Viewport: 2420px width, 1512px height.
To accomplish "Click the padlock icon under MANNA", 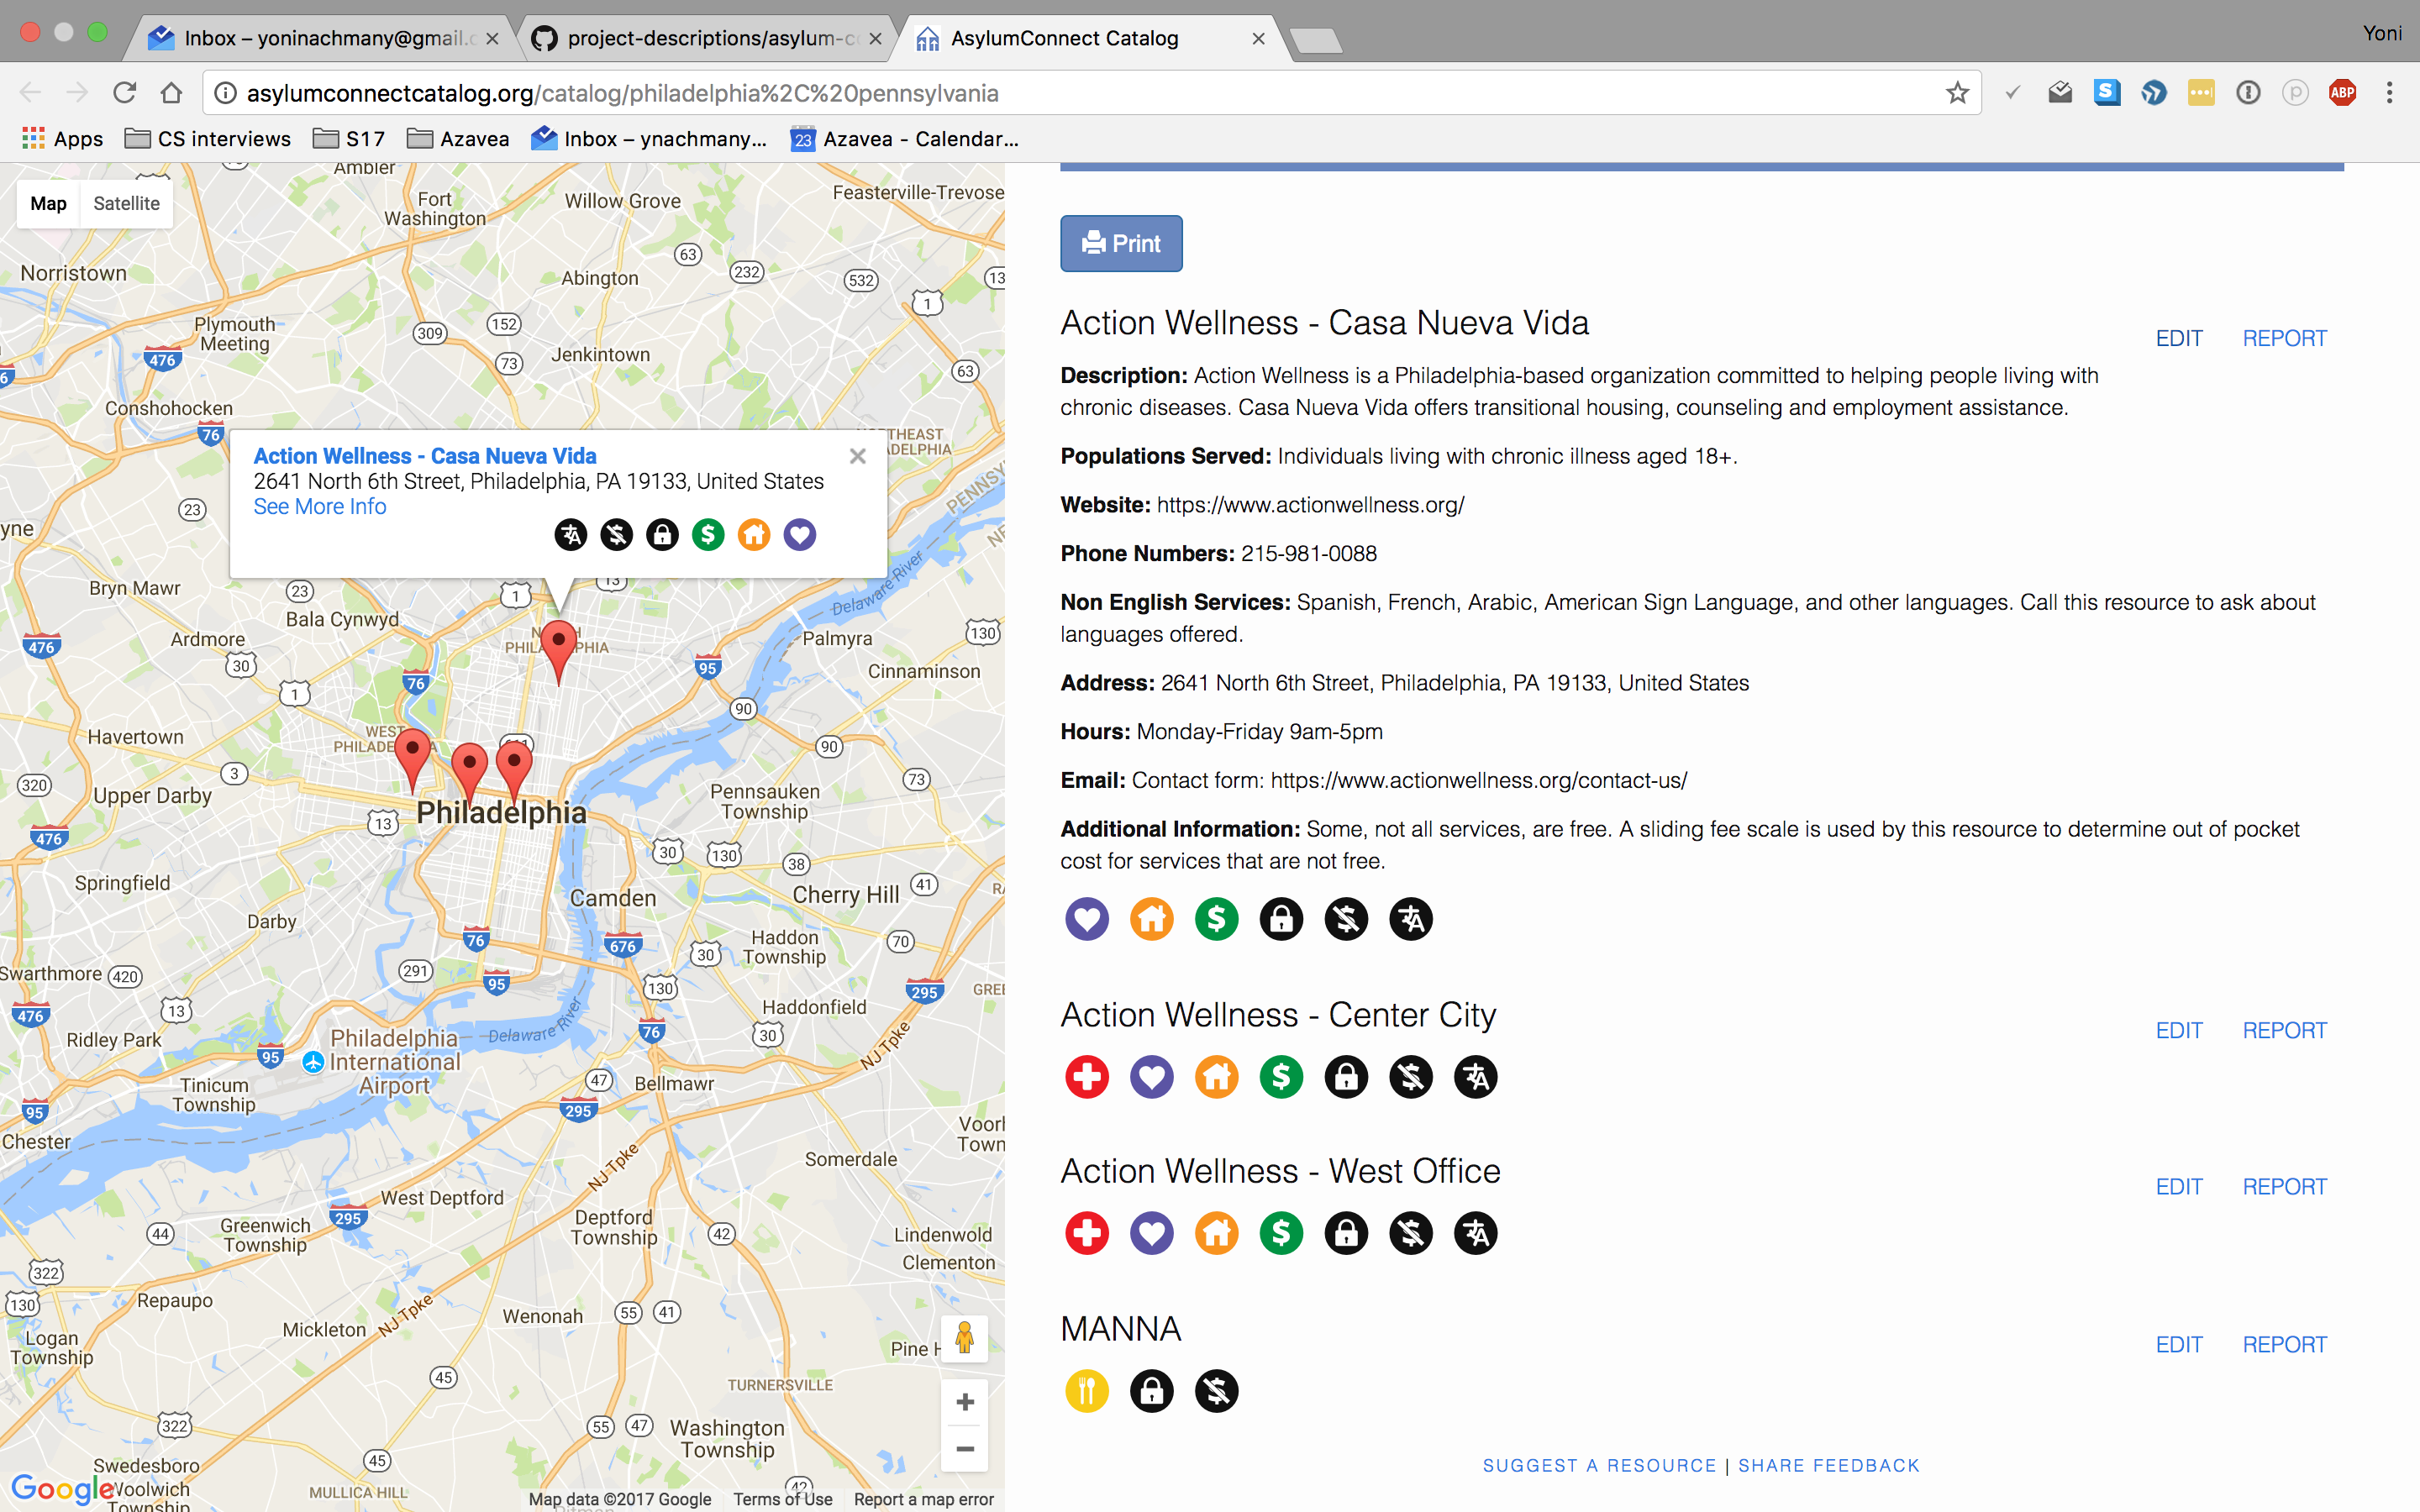I will click(1151, 1390).
